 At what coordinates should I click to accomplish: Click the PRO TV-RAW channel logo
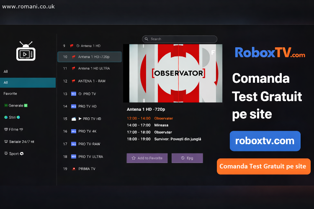click(74, 144)
